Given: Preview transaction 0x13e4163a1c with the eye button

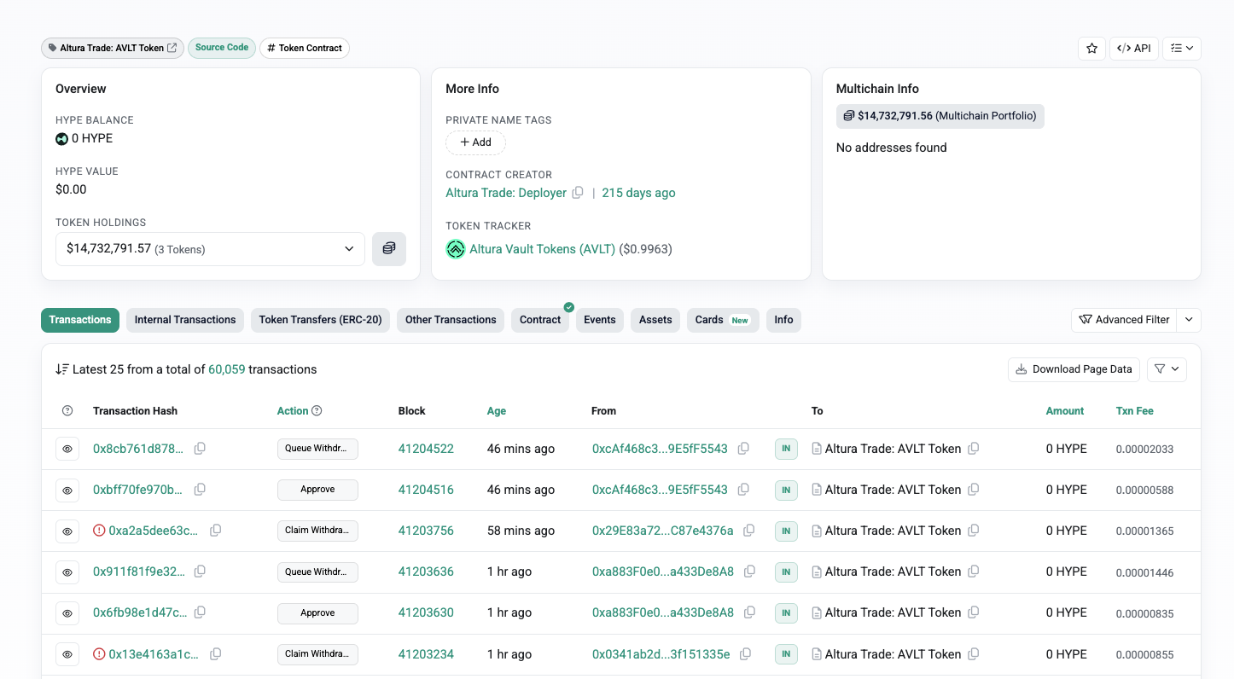Looking at the screenshot, I should pyautogui.click(x=67, y=654).
